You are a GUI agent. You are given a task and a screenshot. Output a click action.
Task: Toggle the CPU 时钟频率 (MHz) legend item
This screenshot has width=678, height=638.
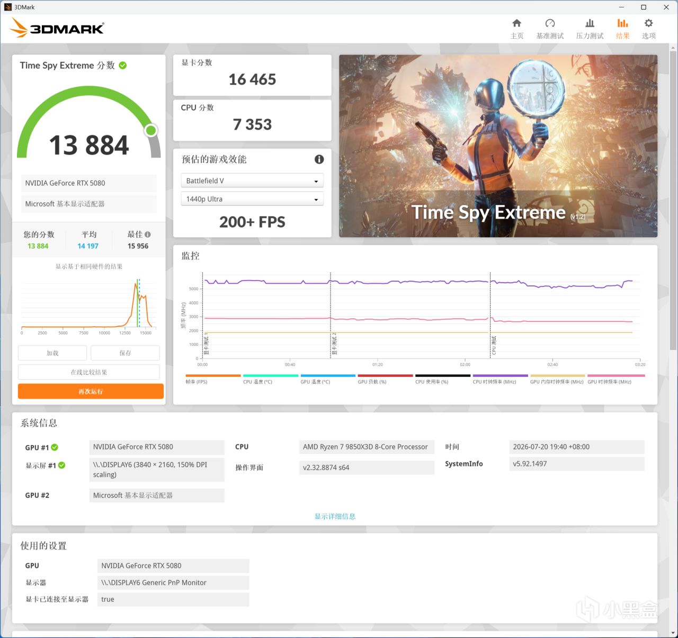pyautogui.click(x=500, y=379)
